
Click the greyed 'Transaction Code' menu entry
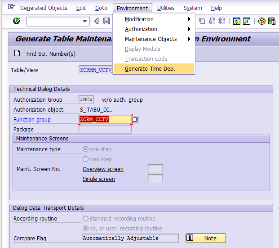click(x=146, y=59)
